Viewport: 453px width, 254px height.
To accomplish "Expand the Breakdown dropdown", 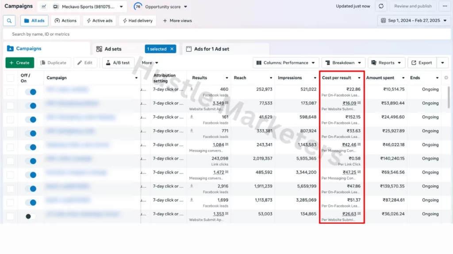I will tap(343, 63).
